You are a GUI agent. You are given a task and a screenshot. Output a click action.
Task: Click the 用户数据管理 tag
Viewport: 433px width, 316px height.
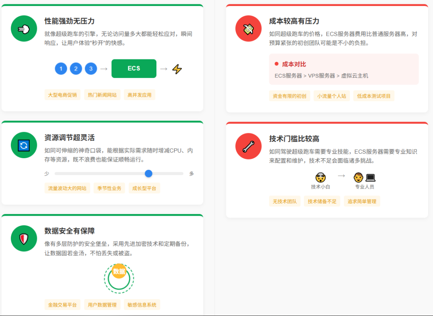click(102, 305)
